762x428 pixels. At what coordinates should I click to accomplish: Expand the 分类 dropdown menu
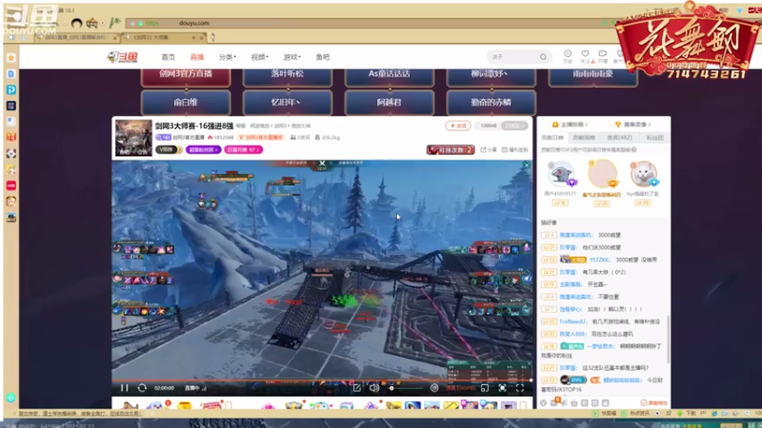coord(227,57)
